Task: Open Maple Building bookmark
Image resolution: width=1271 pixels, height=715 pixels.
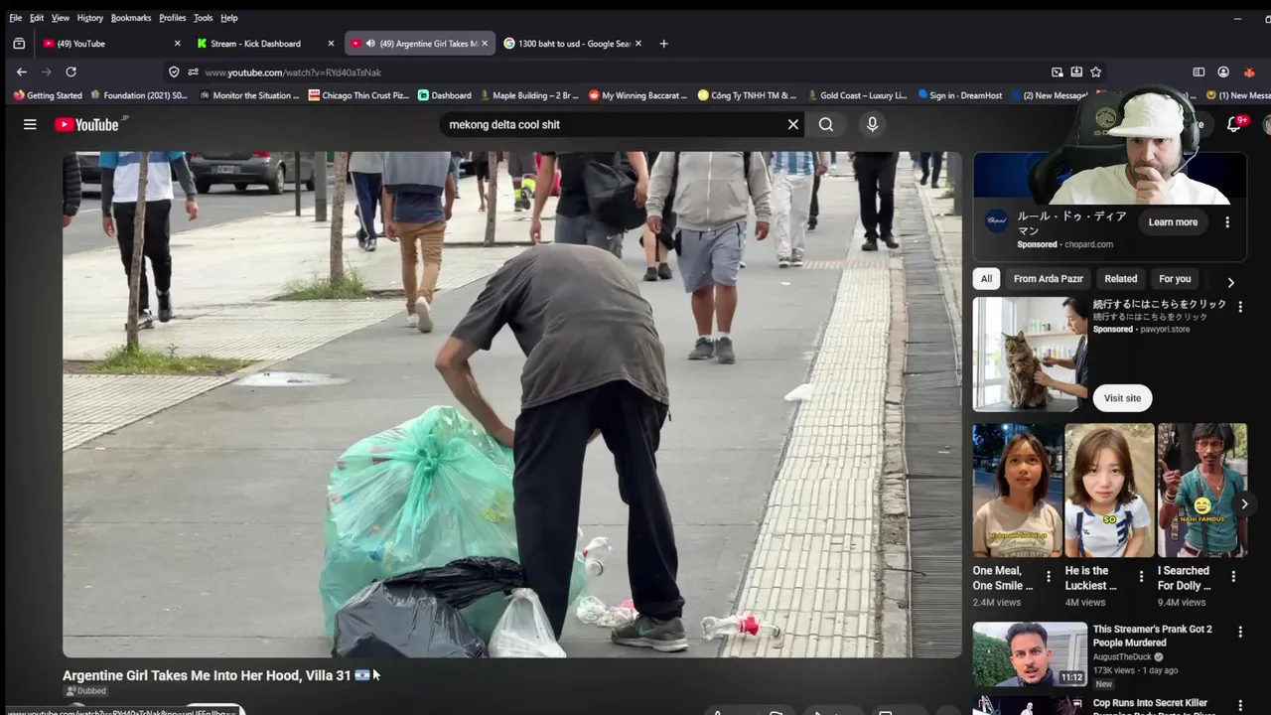Action: (x=529, y=95)
